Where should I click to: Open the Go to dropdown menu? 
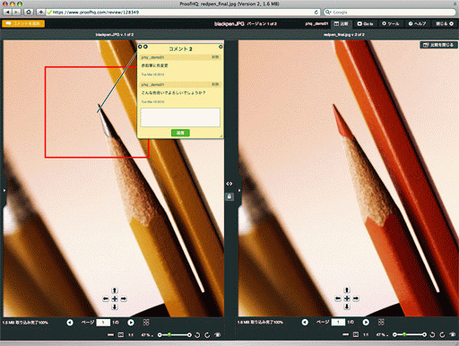coord(365,23)
